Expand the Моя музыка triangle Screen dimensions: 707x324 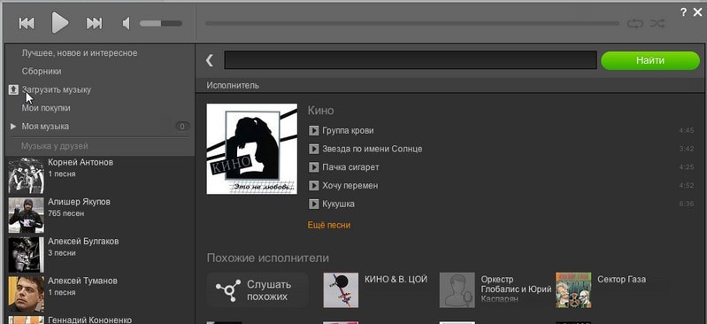pos(13,127)
